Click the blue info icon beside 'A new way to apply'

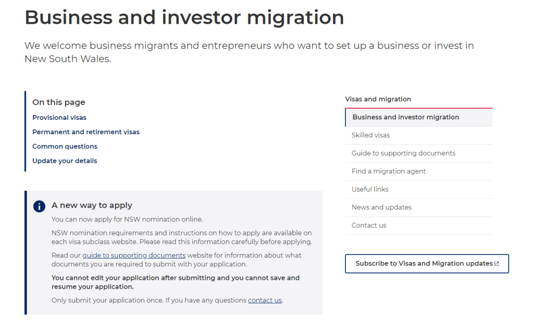[x=39, y=206]
